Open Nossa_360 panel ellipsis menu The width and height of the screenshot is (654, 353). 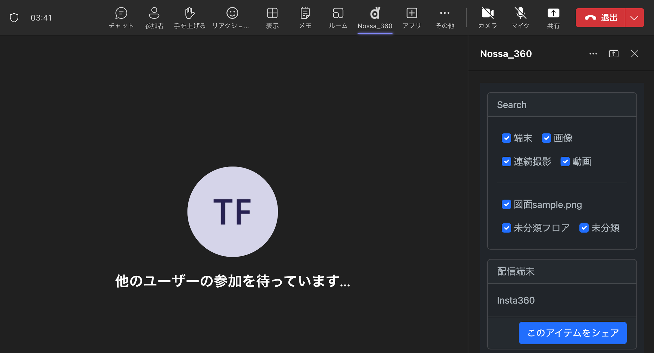[x=593, y=54]
